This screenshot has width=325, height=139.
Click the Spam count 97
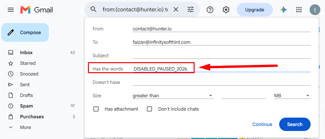pos(73,106)
